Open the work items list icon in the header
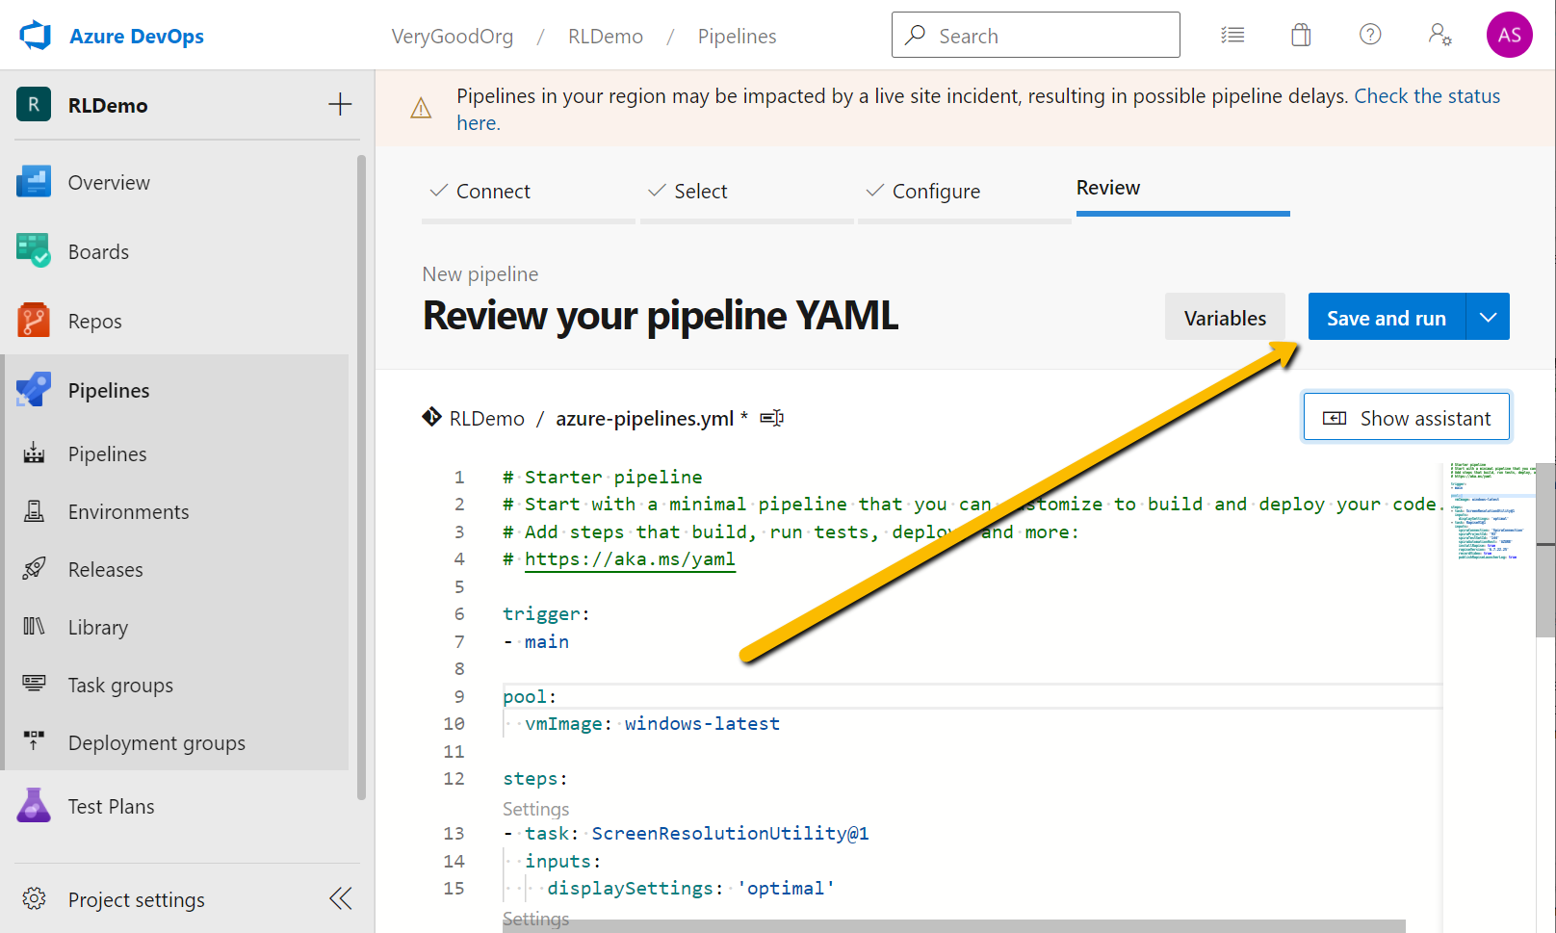Image resolution: width=1556 pixels, height=933 pixels. [1232, 36]
